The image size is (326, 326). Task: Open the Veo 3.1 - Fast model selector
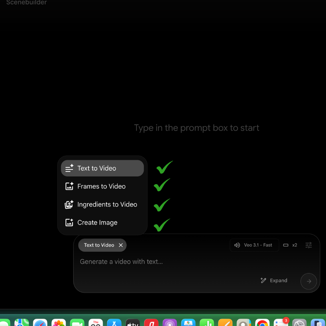(x=253, y=245)
